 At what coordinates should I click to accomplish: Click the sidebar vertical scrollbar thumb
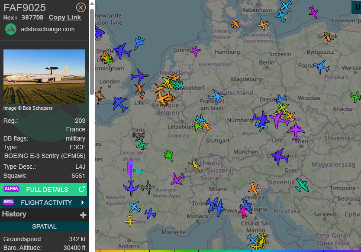pyautogui.click(x=92, y=52)
